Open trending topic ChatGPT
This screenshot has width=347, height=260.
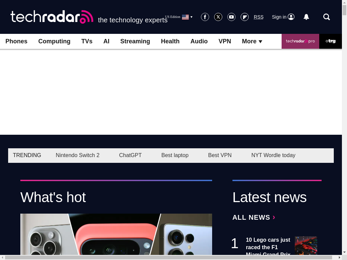[x=130, y=155]
